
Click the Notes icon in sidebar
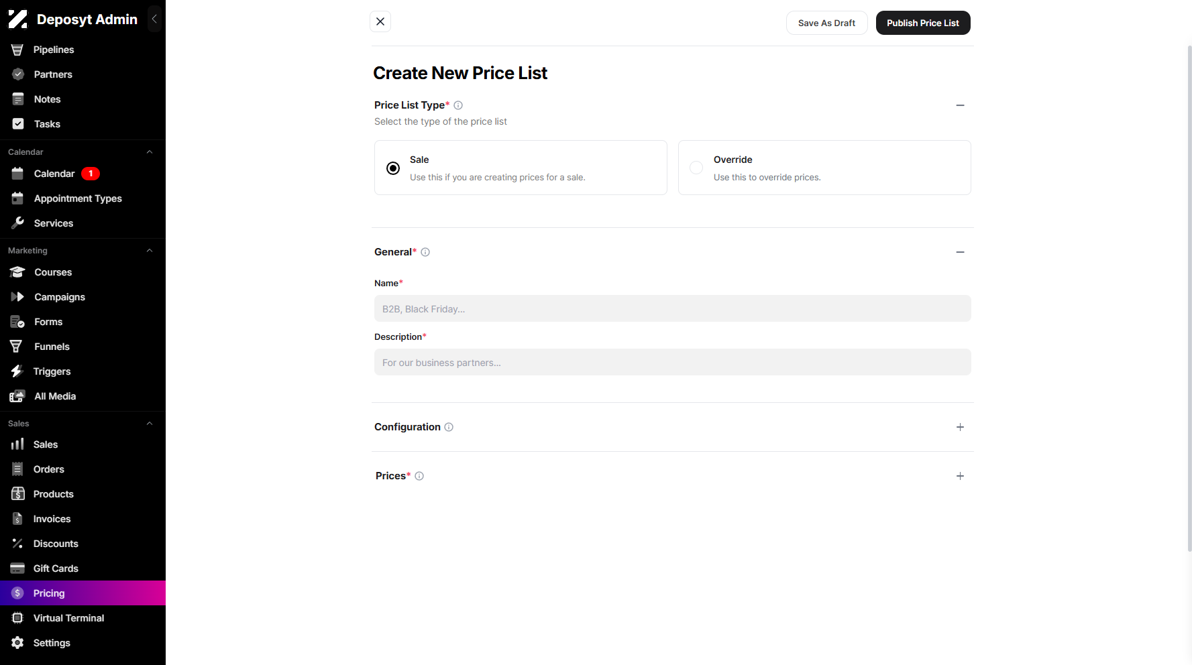[18, 99]
